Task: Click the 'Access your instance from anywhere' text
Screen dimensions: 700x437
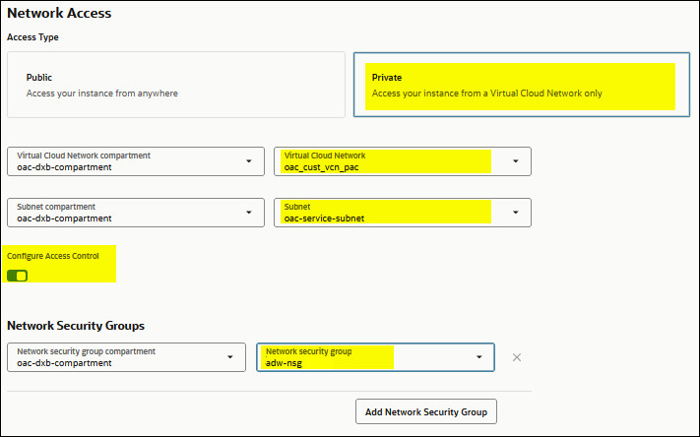Action: (x=102, y=94)
